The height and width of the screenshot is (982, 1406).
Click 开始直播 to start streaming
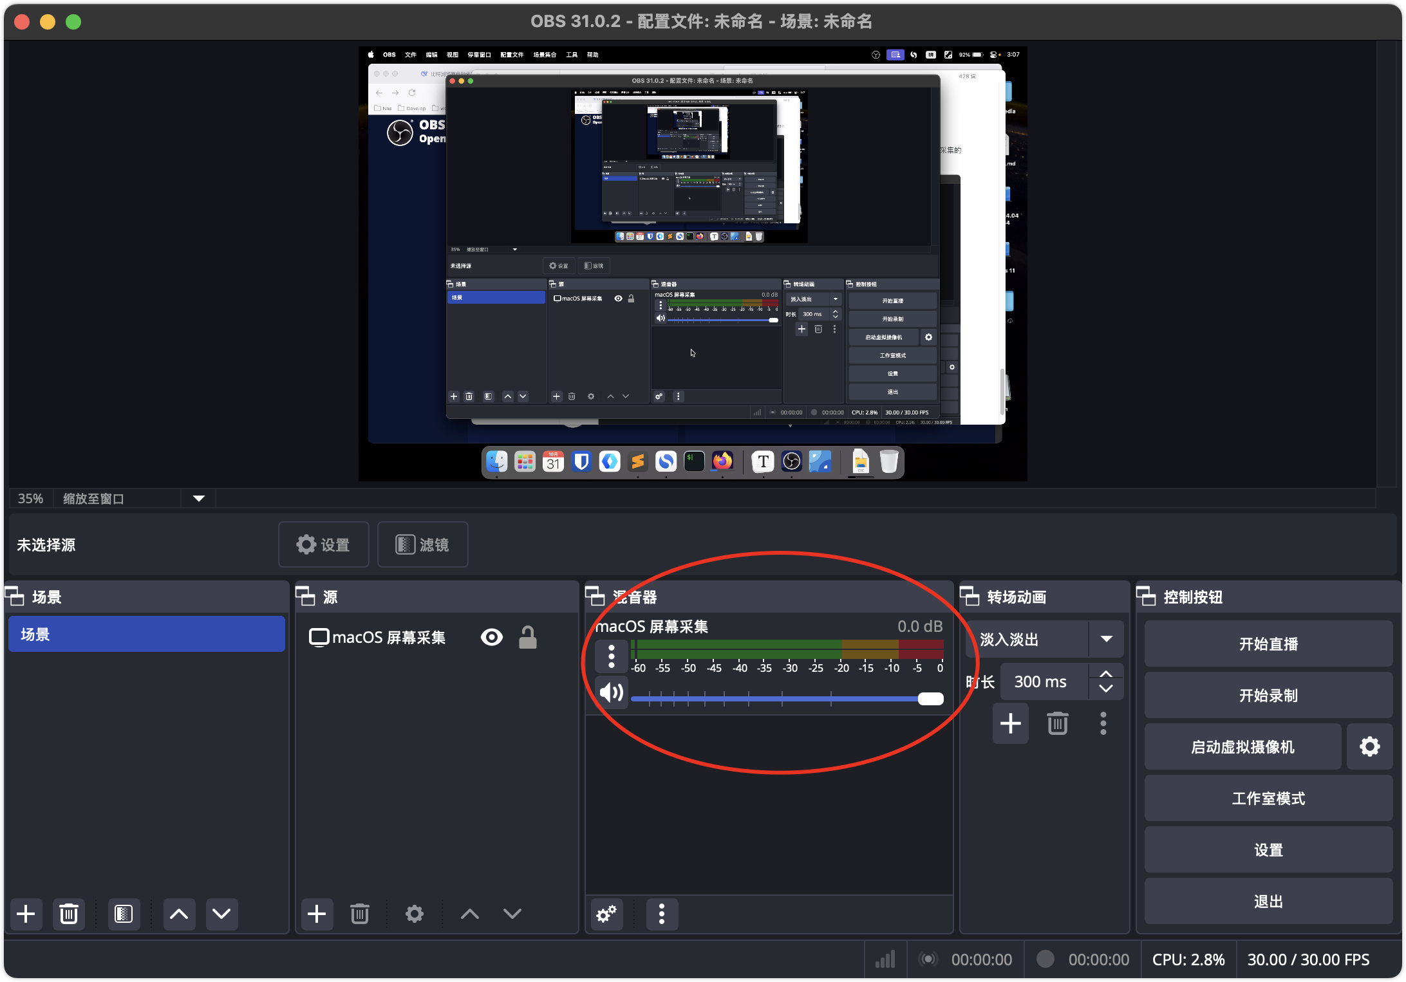[1268, 644]
